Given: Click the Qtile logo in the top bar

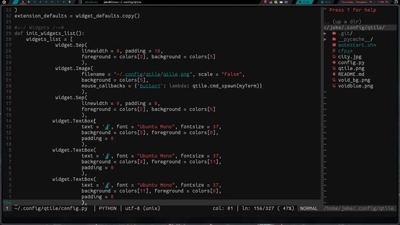Looking at the screenshot, I should tap(4, 2).
